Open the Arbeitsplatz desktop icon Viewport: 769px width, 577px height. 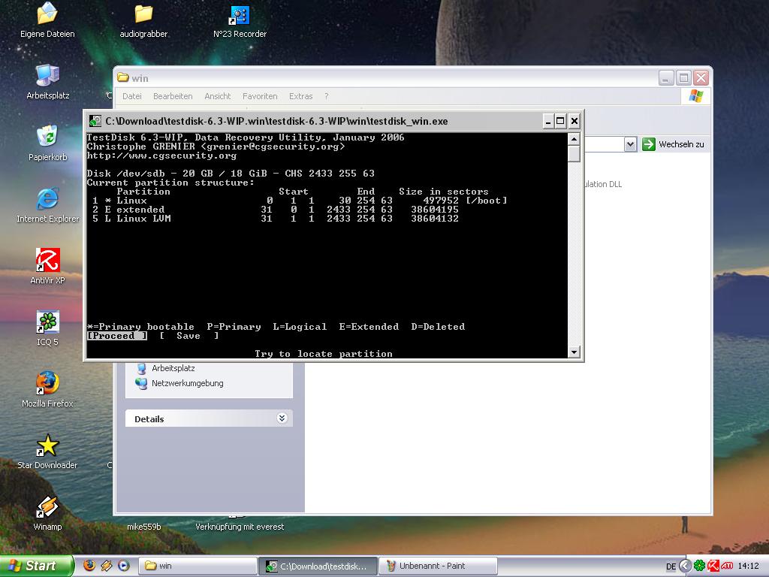tap(47, 81)
